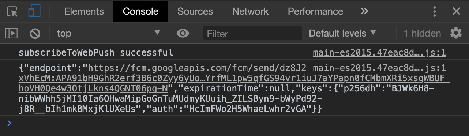
Task: Open the top JavaScript context dropdown
Action: pos(108,34)
